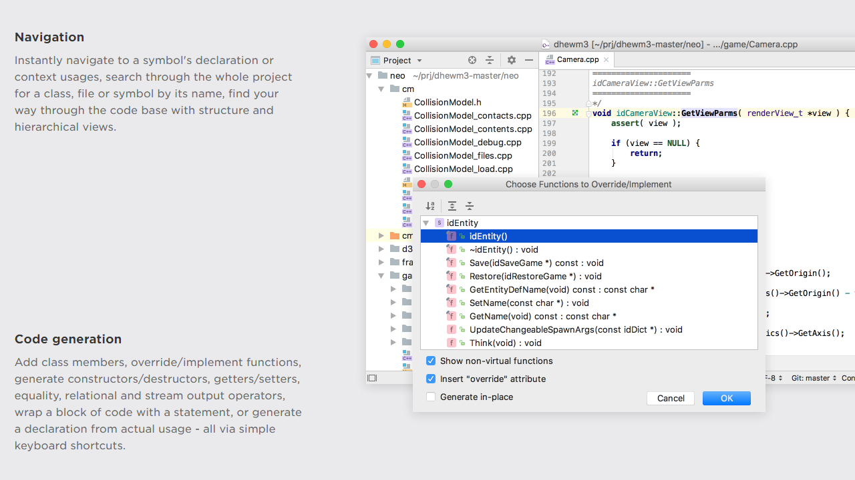Collapse all in Project panel toolbar
Image resolution: width=855 pixels, height=480 pixels.
coord(490,60)
